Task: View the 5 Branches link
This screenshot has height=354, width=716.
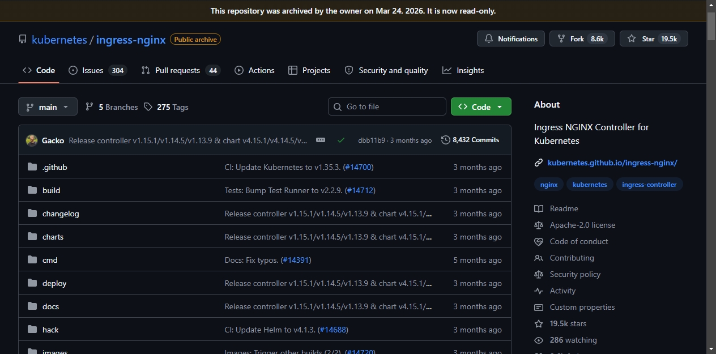Action: click(x=112, y=107)
